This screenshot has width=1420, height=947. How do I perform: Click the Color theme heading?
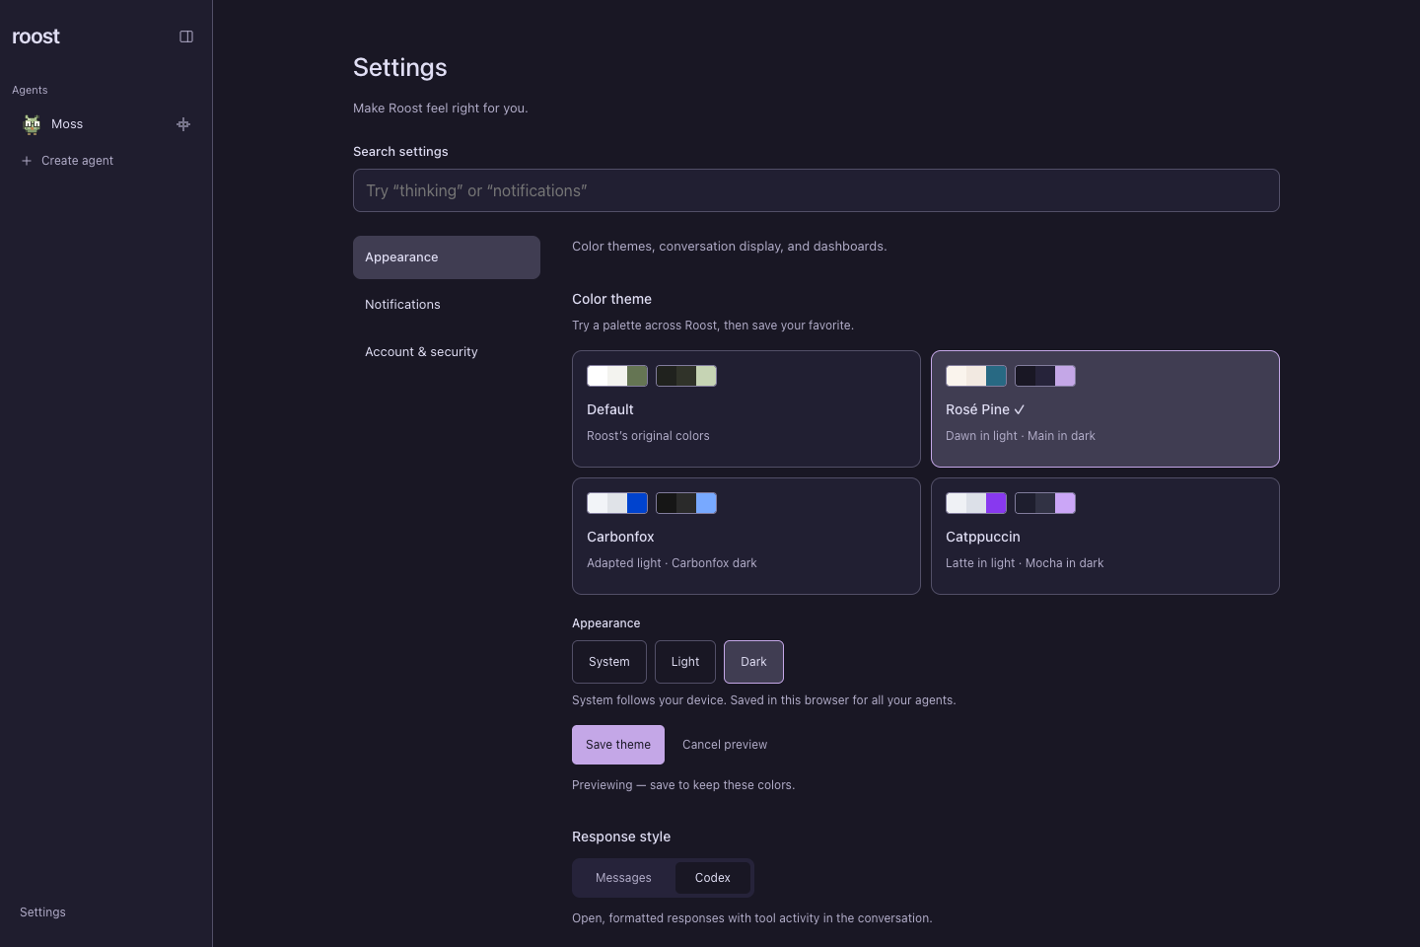coord(611,299)
